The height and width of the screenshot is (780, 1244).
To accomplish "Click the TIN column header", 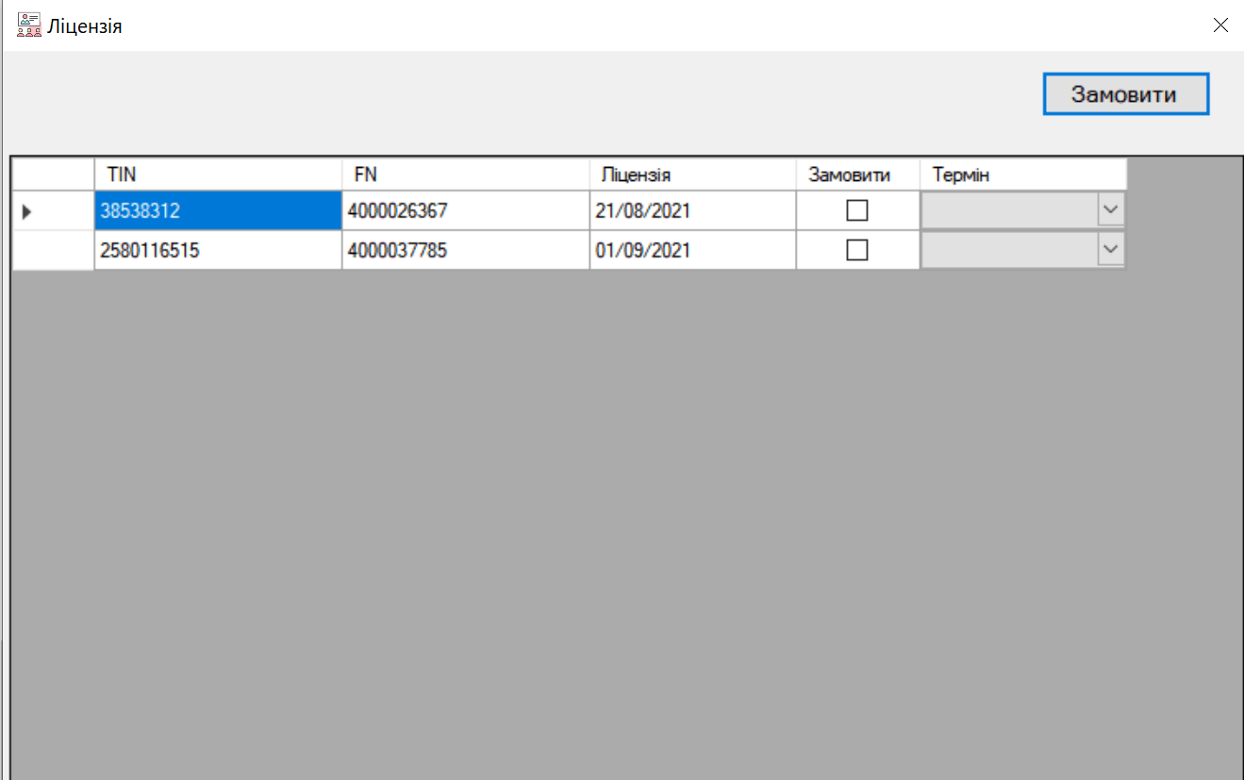I will pyautogui.click(x=218, y=174).
